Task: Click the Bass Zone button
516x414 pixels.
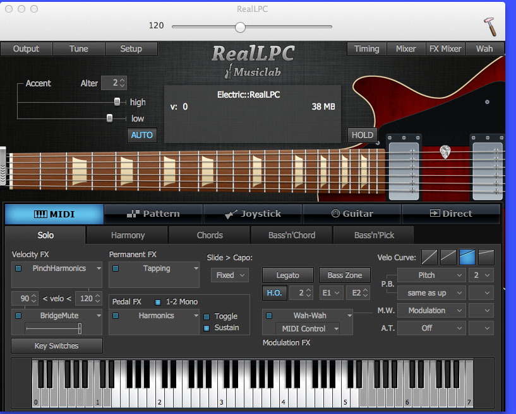Action: [x=345, y=275]
